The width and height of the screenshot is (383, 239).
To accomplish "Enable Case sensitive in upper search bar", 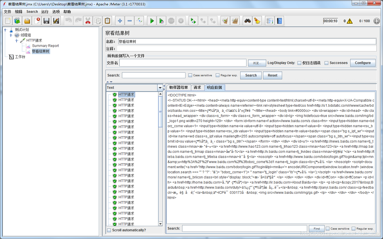I will [x=190, y=75].
